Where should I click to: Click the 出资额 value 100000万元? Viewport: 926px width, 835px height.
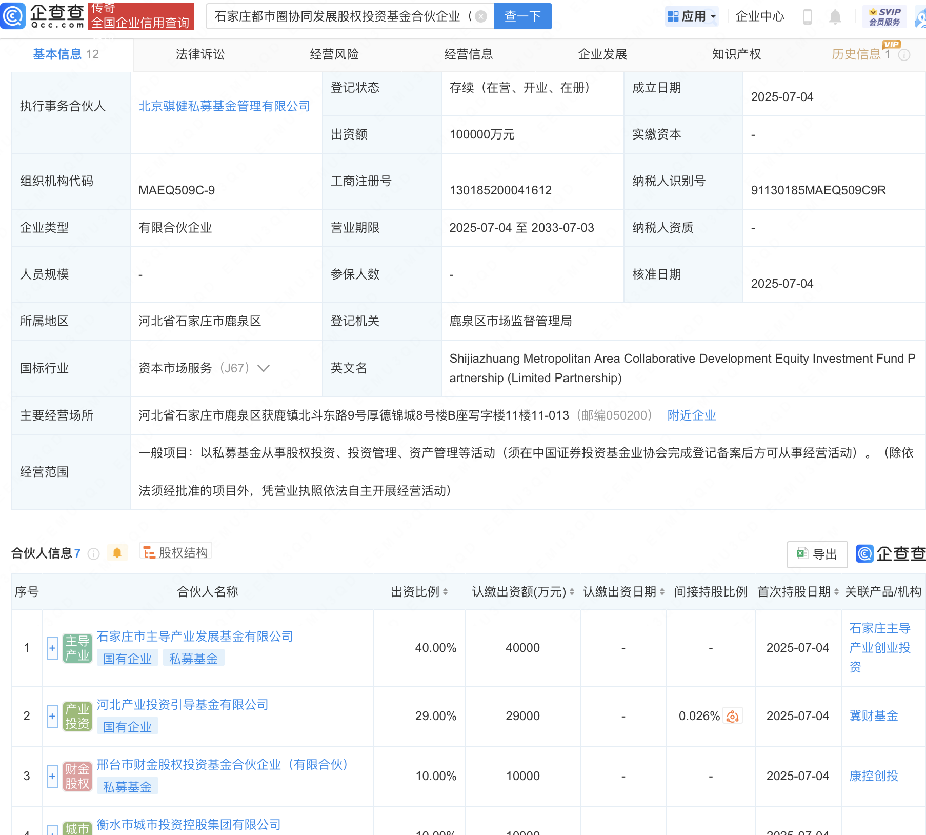pos(482,134)
